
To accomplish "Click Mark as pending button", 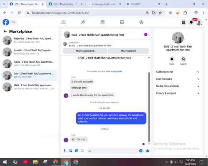I will point(85,51).
